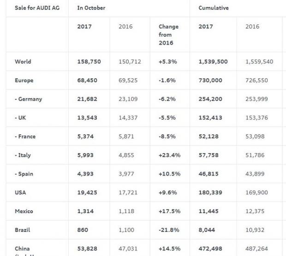This screenshot has width=286, height=256.
Task: Select World October 2017 value 158,750
Action: point(89,61)
